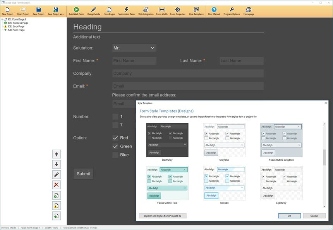Select the Icecube style template
Viewport: 333px width, 230px height.
point(224,183)
